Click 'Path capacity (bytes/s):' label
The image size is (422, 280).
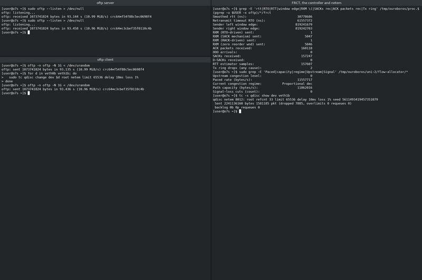click(x=235, y=88)
